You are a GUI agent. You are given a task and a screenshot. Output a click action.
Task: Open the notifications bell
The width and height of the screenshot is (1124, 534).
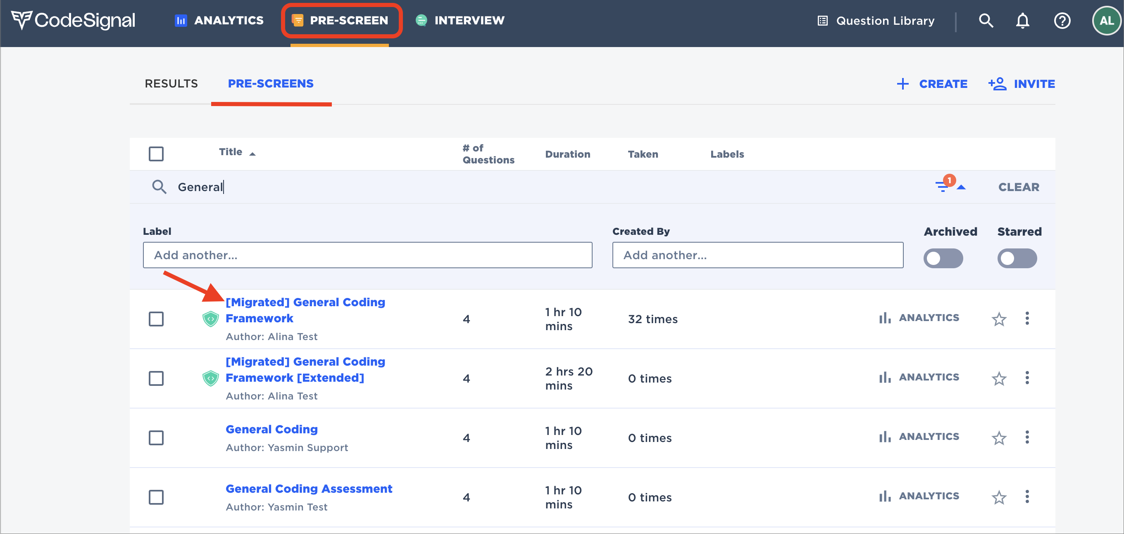coord(1023,21)
